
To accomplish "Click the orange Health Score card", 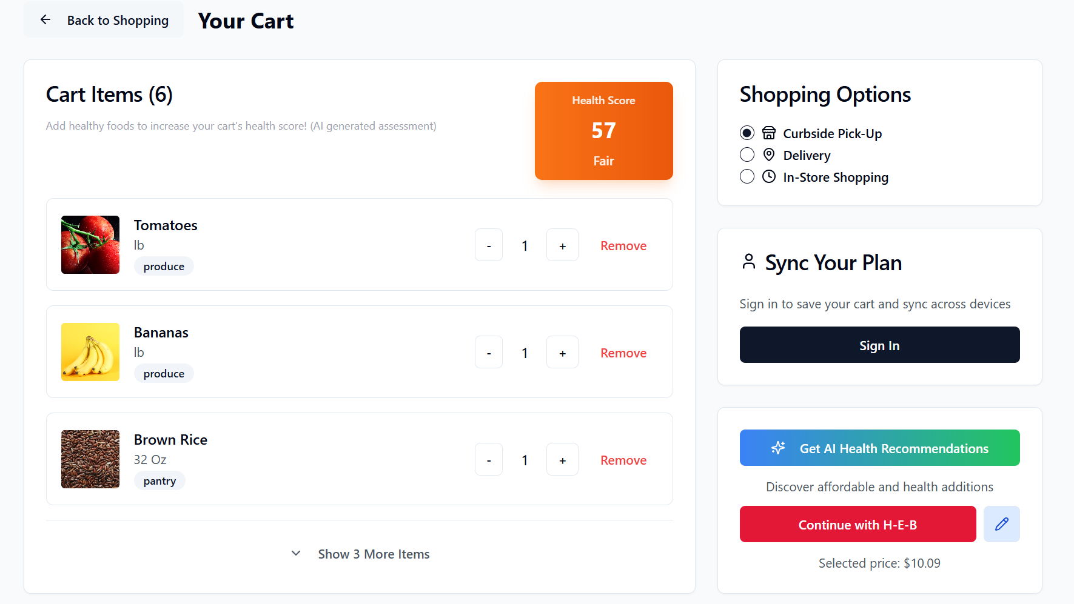I will point(603,131).
